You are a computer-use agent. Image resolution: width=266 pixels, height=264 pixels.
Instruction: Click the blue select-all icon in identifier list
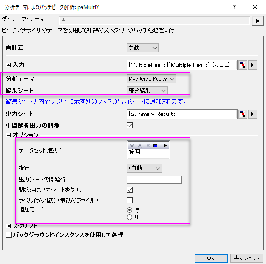[155, 146]
